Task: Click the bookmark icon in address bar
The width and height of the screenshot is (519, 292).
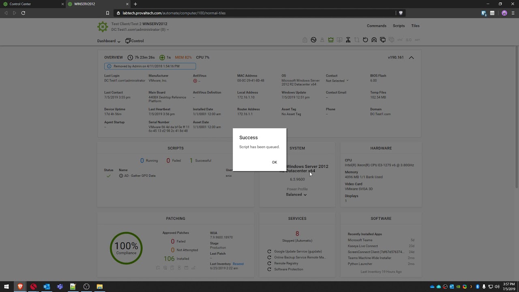Action: [x=107, y=13]
